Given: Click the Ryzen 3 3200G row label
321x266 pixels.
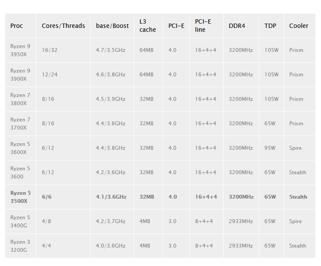Looking at the screenshot, I should coord(20,246).
